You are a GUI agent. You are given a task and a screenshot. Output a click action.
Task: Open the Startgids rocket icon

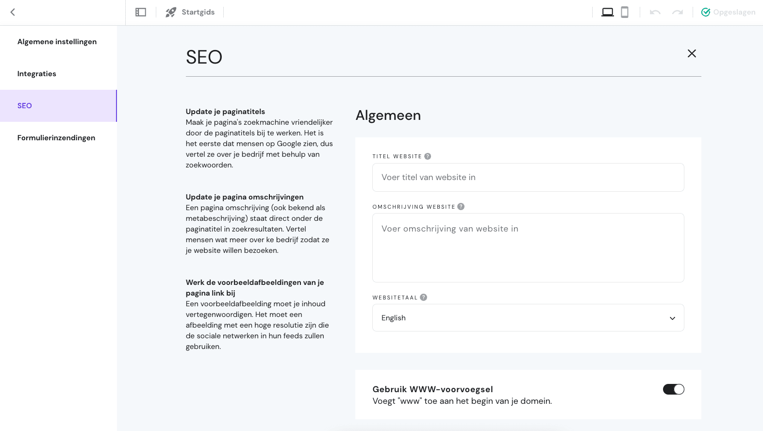click(x=171, y=12)
